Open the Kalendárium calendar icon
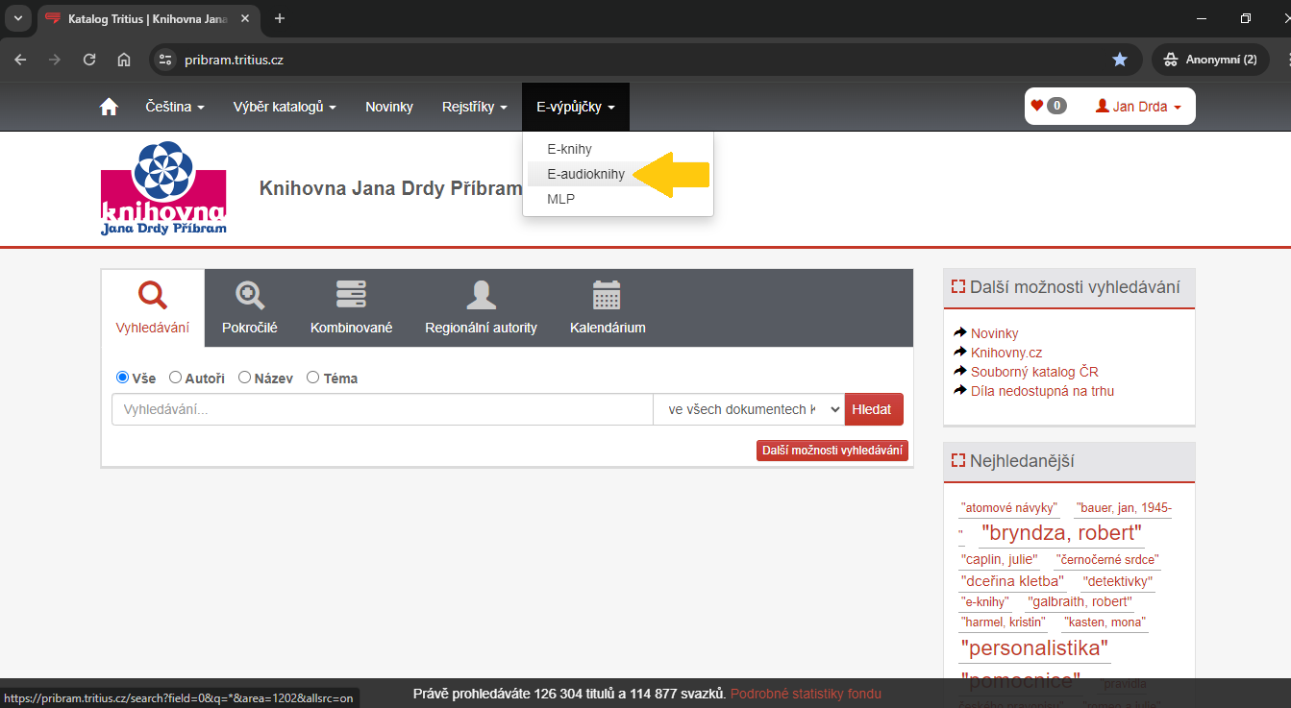Screen dimensions: 1291x708 point(607,296)
